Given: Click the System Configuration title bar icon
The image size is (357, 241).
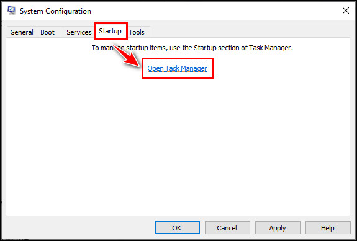Looking at the screenshot, I should tap(12, 11).
